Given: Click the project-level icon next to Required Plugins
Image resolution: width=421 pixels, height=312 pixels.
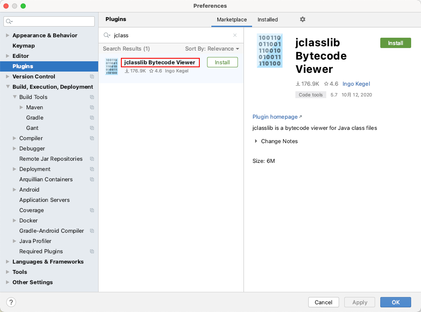Looking at the screenshot, I should tap(92, 252).
